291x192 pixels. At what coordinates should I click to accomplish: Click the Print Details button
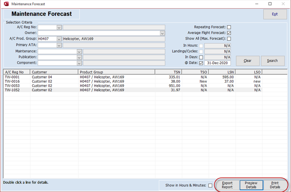click(x=275, y=185)
